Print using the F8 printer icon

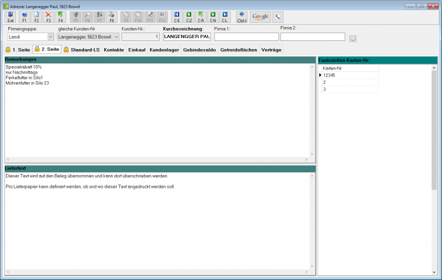112,17
